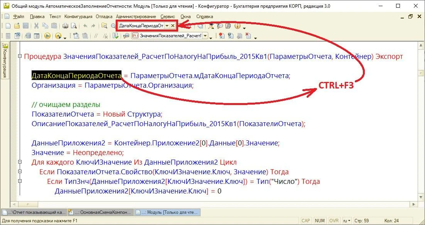This screenshot has width=425, height=225.
Task: Open the Справка menu
Action: [x=205, y=17]
